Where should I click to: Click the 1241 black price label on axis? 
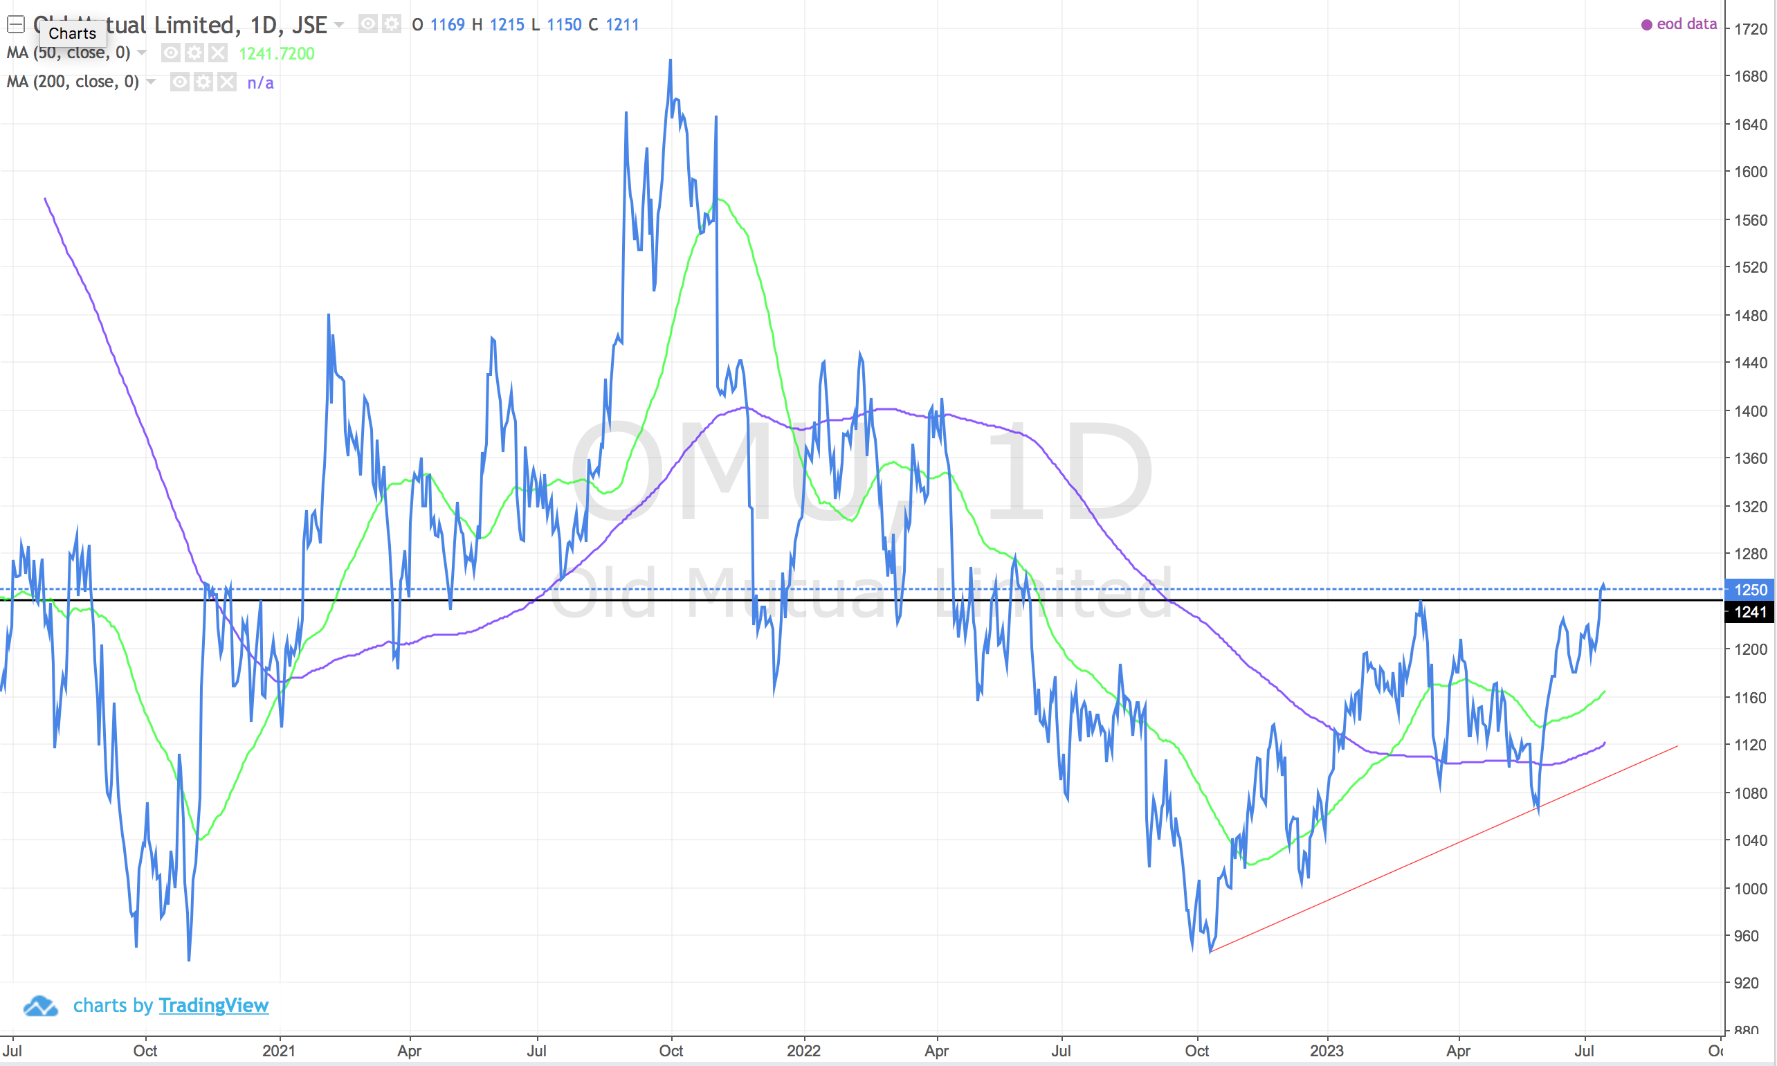click(1751, 612)
